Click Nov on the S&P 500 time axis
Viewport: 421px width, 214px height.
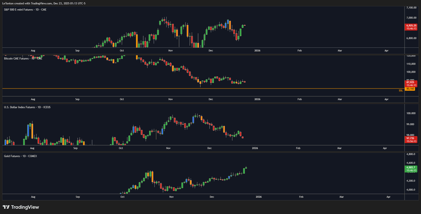click(171, 51)
